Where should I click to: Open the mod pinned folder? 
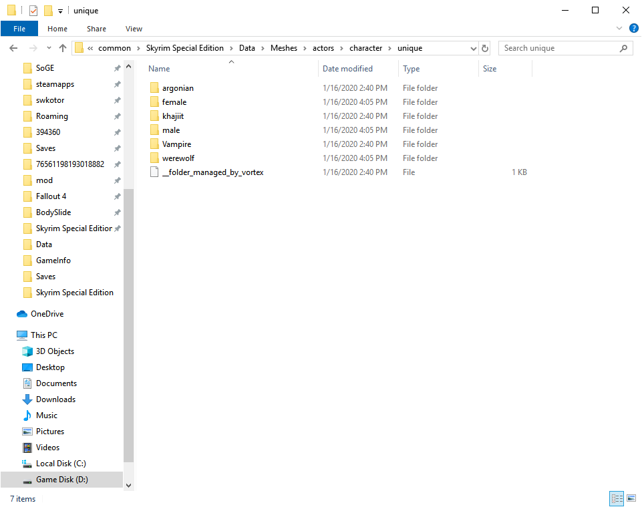44,180
